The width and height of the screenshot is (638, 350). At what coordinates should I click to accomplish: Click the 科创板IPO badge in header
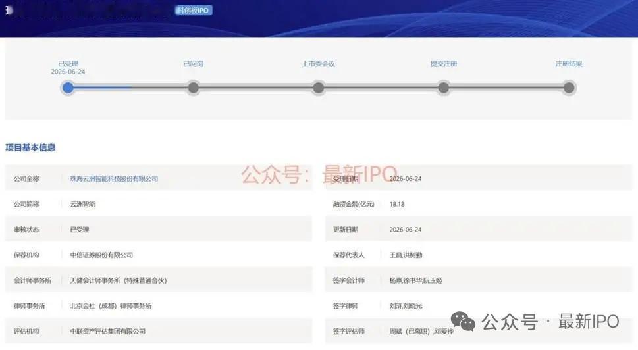(x=194, y=10)
